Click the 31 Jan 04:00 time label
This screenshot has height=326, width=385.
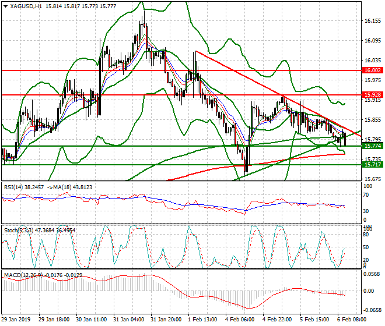pos(129,320)
